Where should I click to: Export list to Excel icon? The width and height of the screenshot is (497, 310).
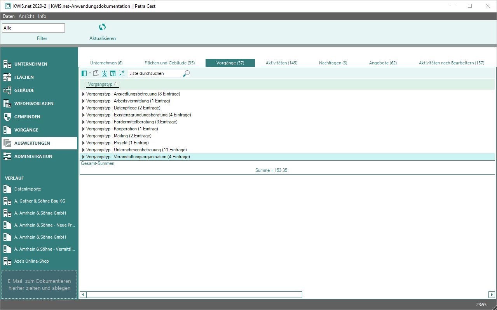105,73
